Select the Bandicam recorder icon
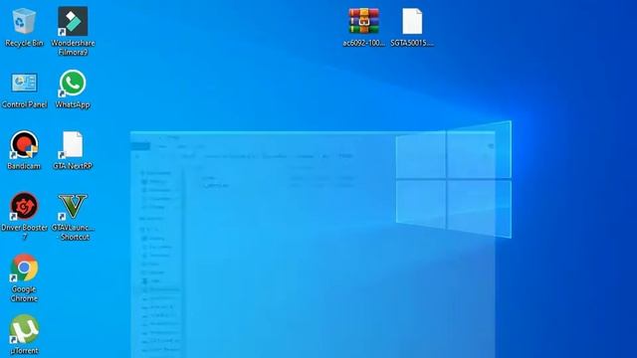Image resolution: width=637 pixels, height=358 pixels. pyautogui.click(x=24, y=144)
